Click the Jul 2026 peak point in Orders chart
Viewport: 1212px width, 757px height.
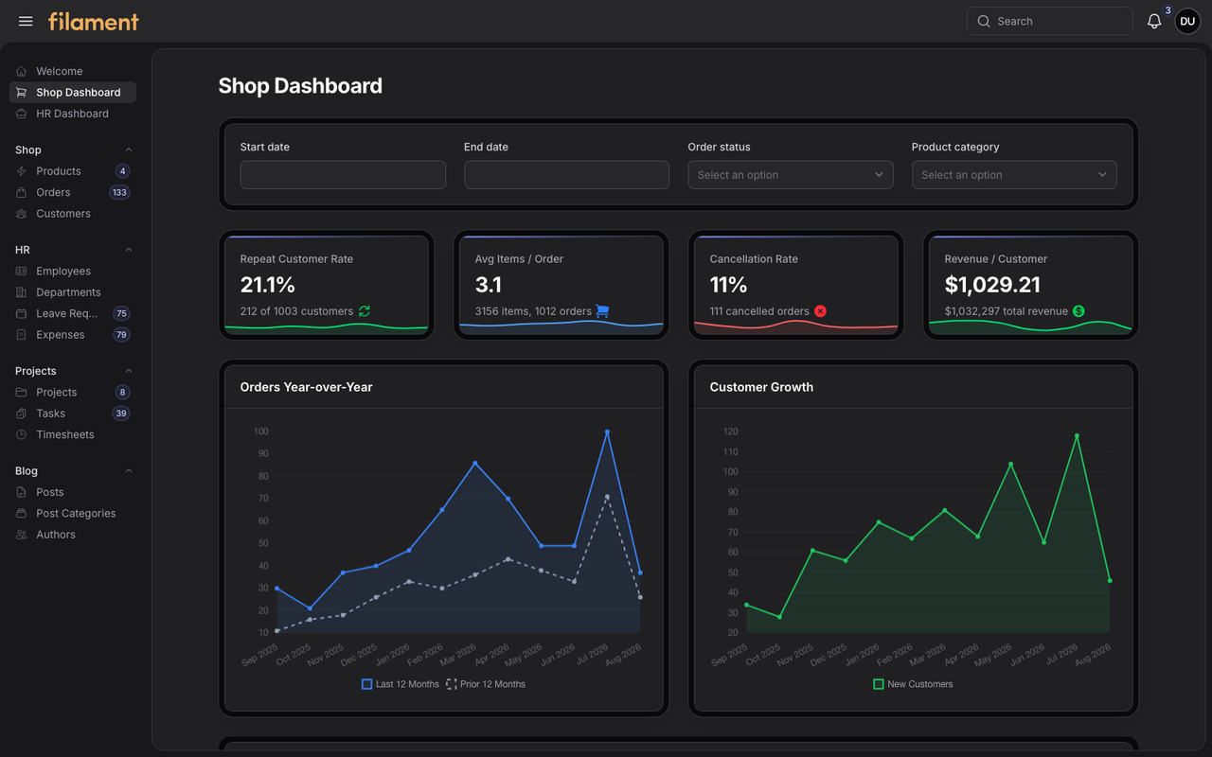point(607,431)
